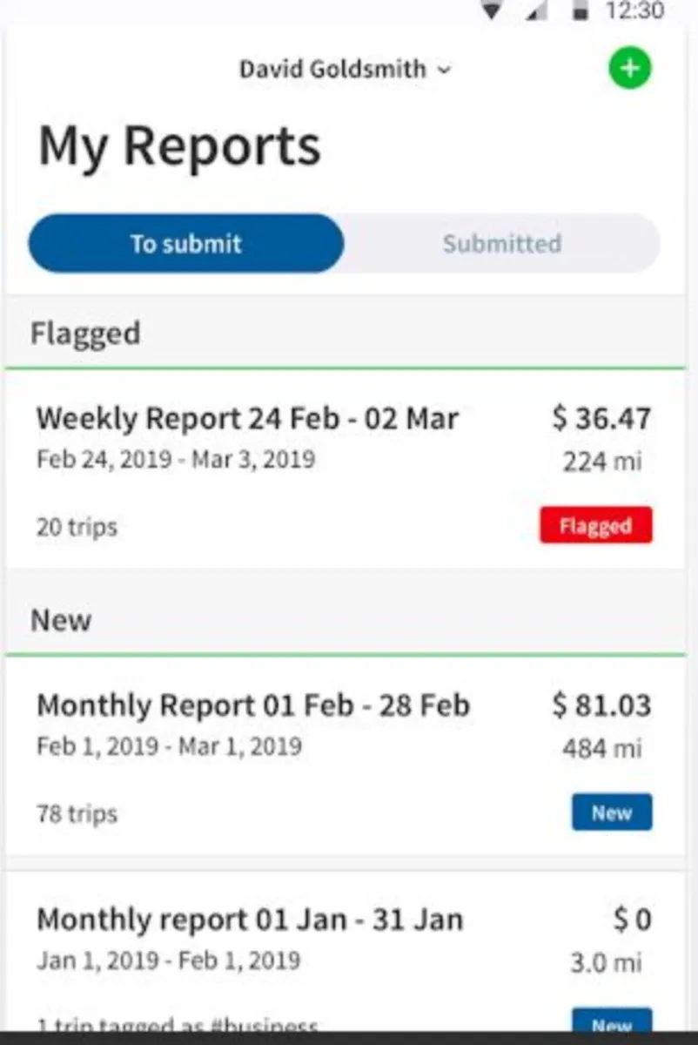Tap the New section header

point(61,620)
